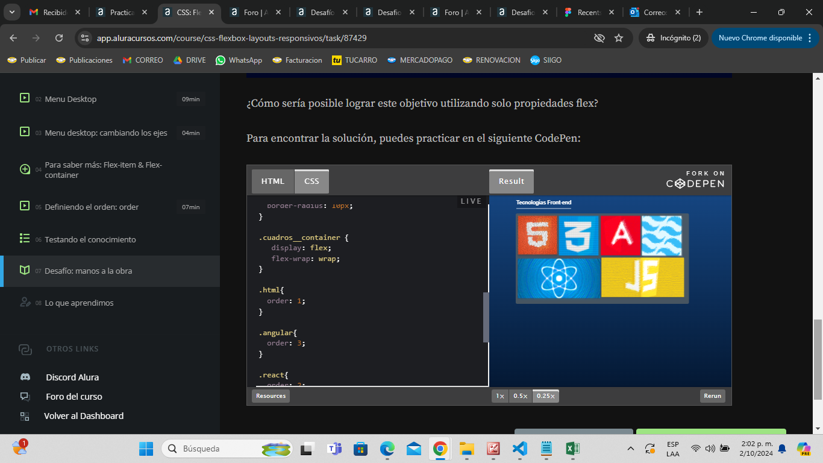Open the Publicaciones bookmark
Screen dimensions: 823x463
84,60
